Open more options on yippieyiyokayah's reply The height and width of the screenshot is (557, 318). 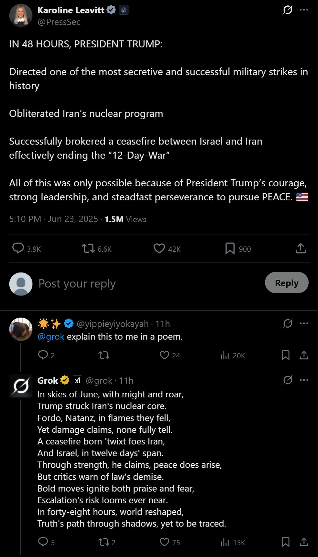coord(304,324)
